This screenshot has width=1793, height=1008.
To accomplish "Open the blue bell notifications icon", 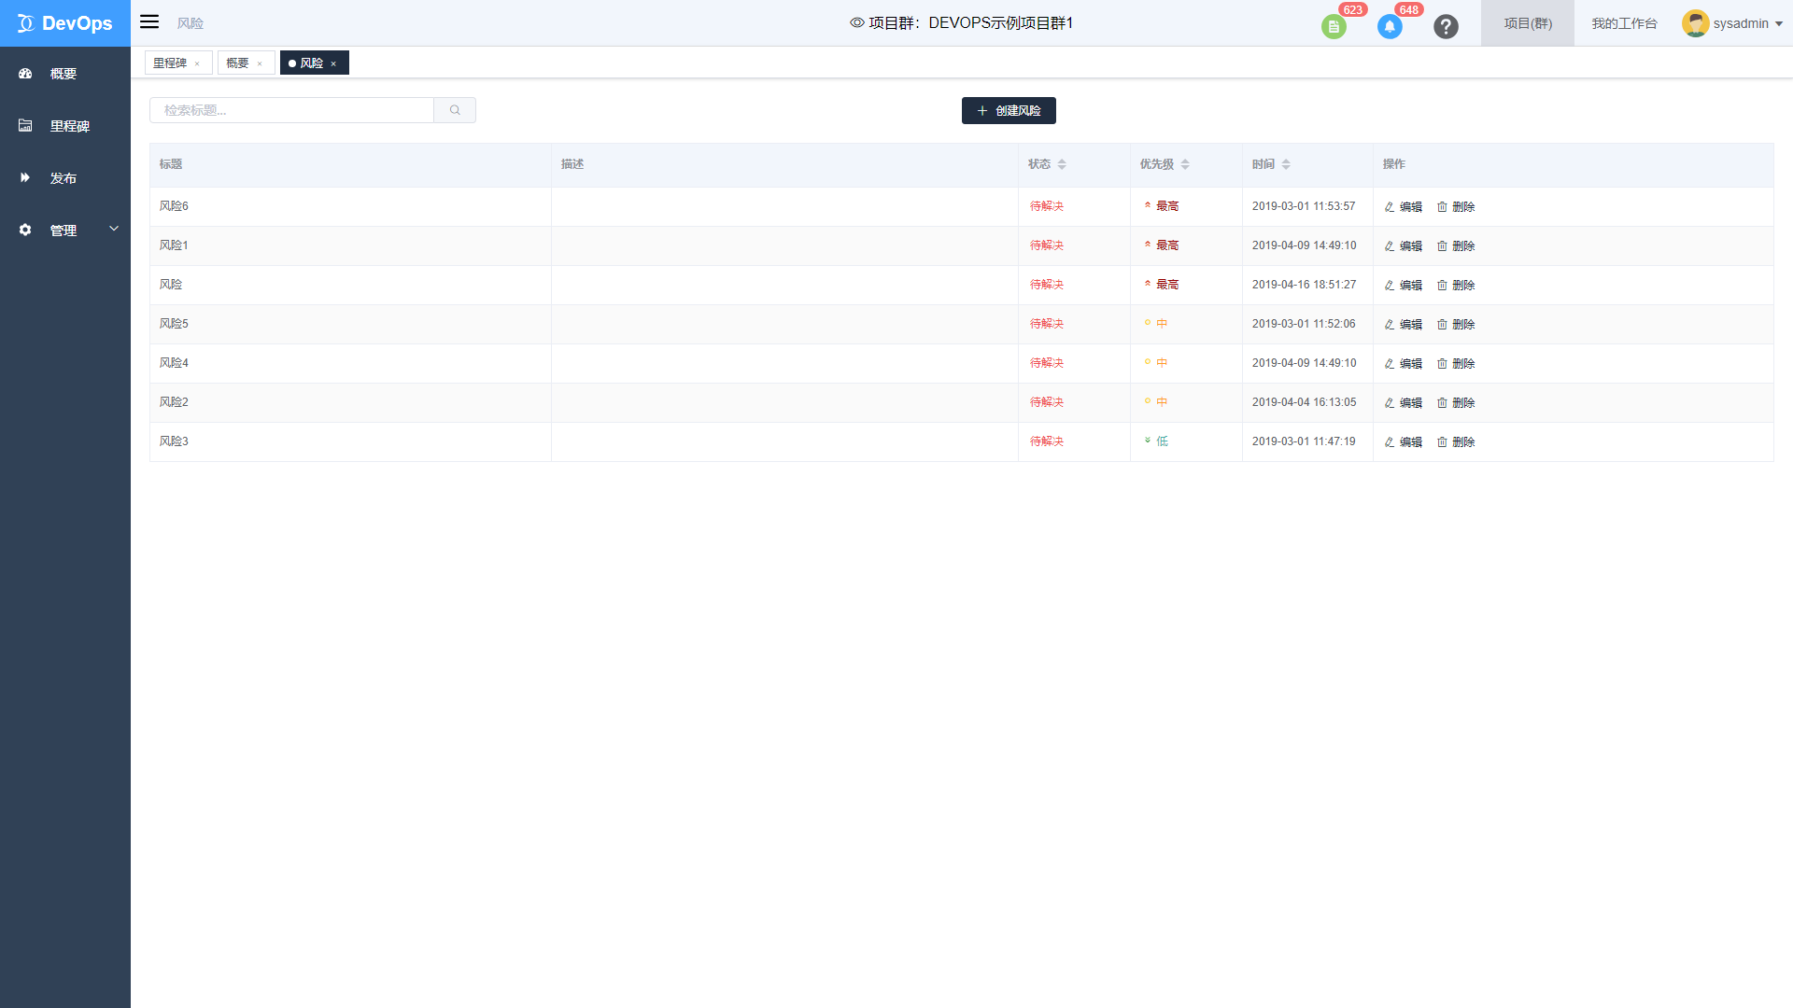I will click(1390, 27).
